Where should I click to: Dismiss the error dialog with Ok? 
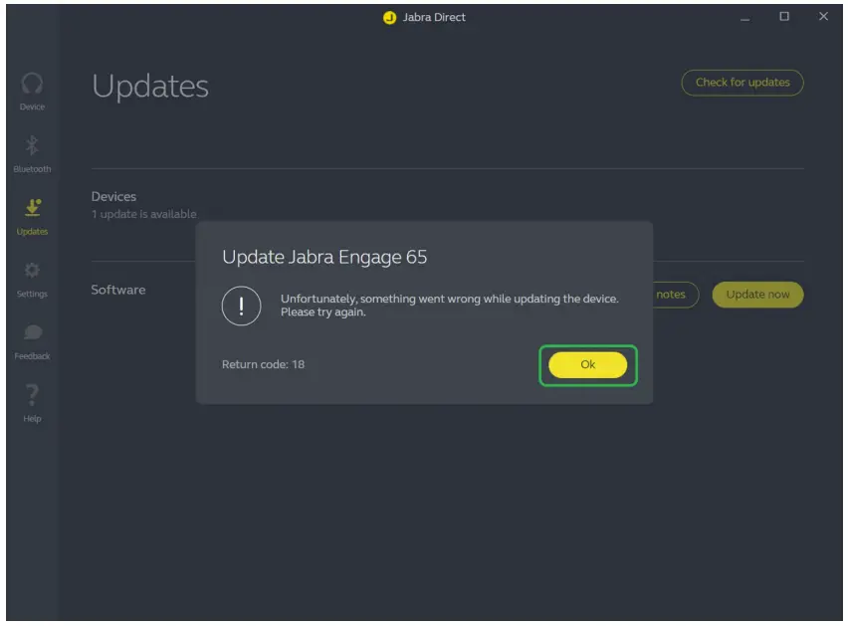tap(587, 364)
